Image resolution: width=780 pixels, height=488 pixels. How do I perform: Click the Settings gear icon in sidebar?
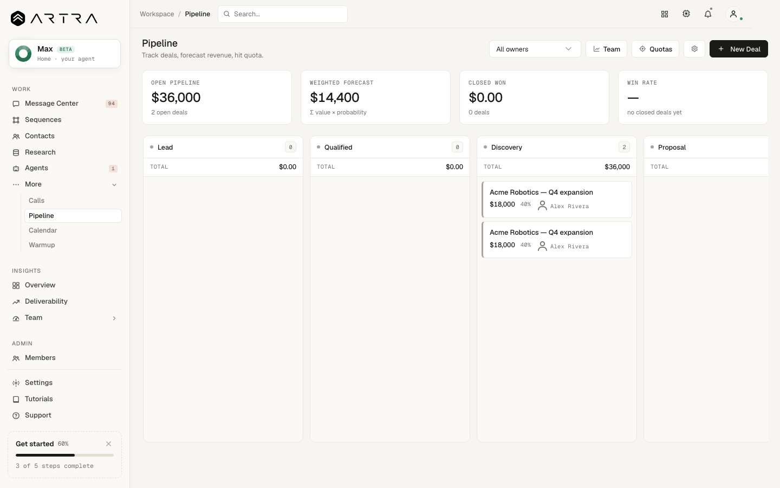coord(16,383)
